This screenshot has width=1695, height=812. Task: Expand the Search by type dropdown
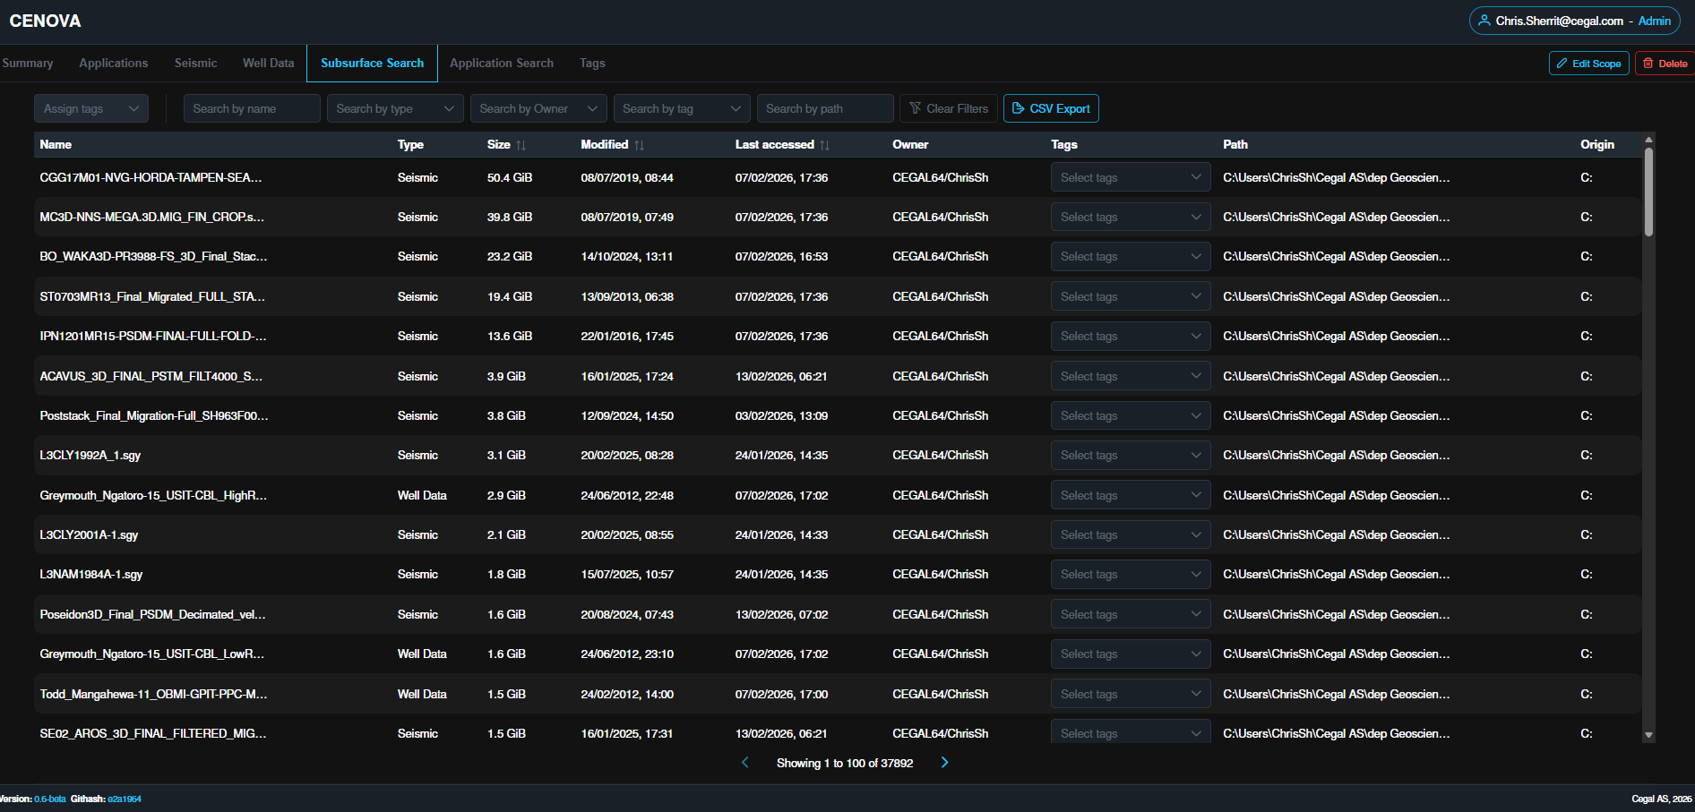click(x=395, y=108)
